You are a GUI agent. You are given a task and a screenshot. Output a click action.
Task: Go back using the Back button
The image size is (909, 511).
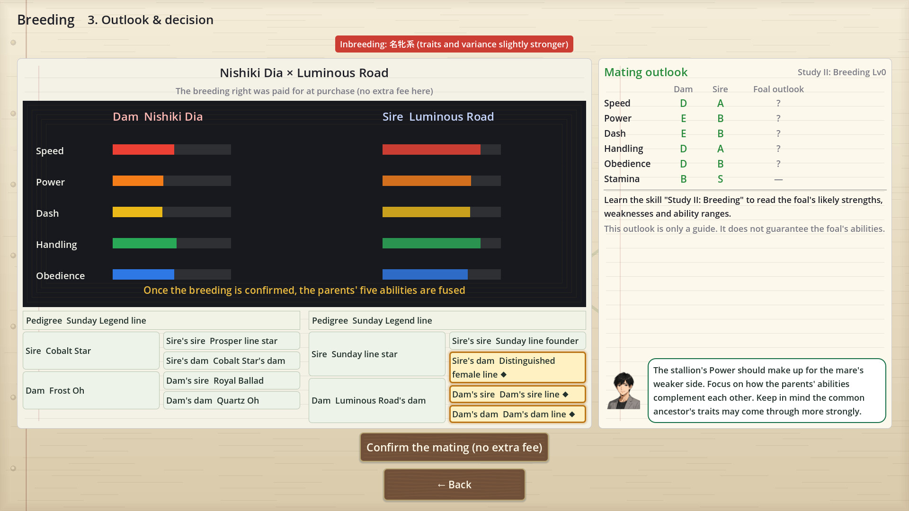coord(454,485)
